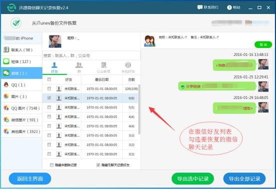The height and width of the screenshot is (189, 276).
Task: Open the 联系人 (98) contacts category
Action: pos(21,50)
